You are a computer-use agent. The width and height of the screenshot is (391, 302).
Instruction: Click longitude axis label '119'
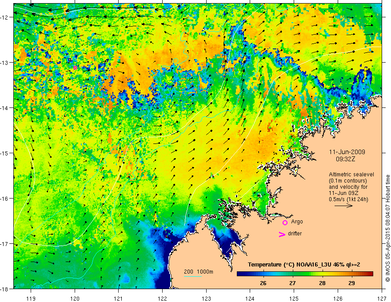click(x=31, y=298)
